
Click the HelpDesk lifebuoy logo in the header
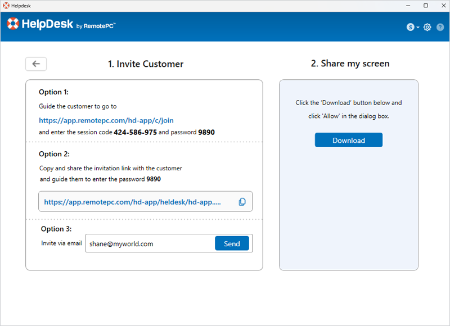(x=13, y=24)
